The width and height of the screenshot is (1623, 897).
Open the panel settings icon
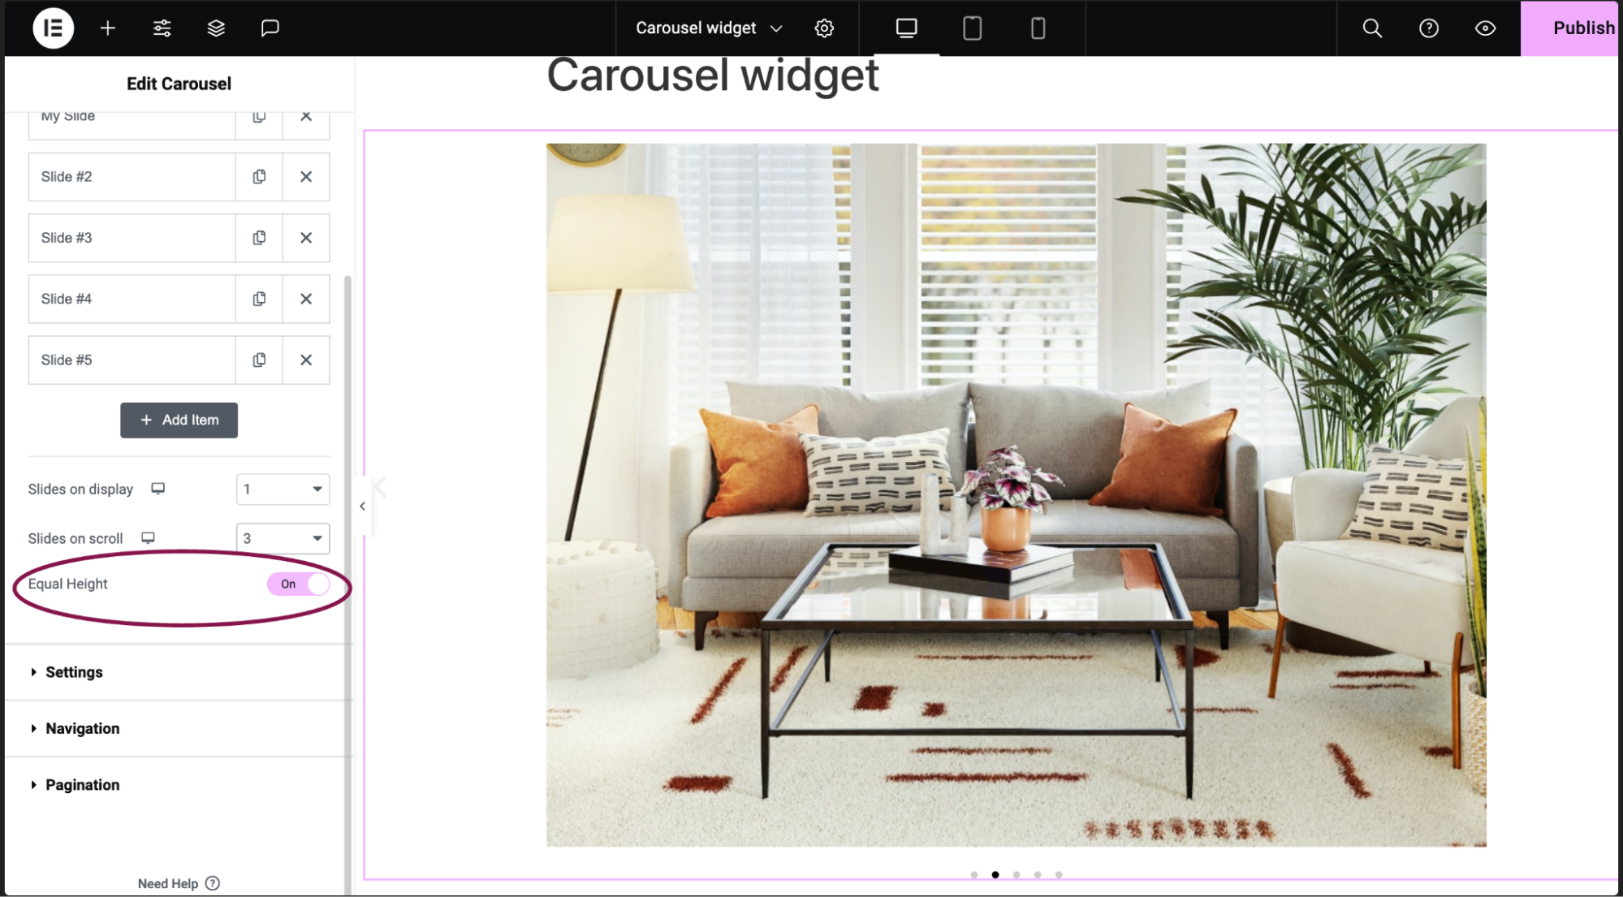click(162, 28)
